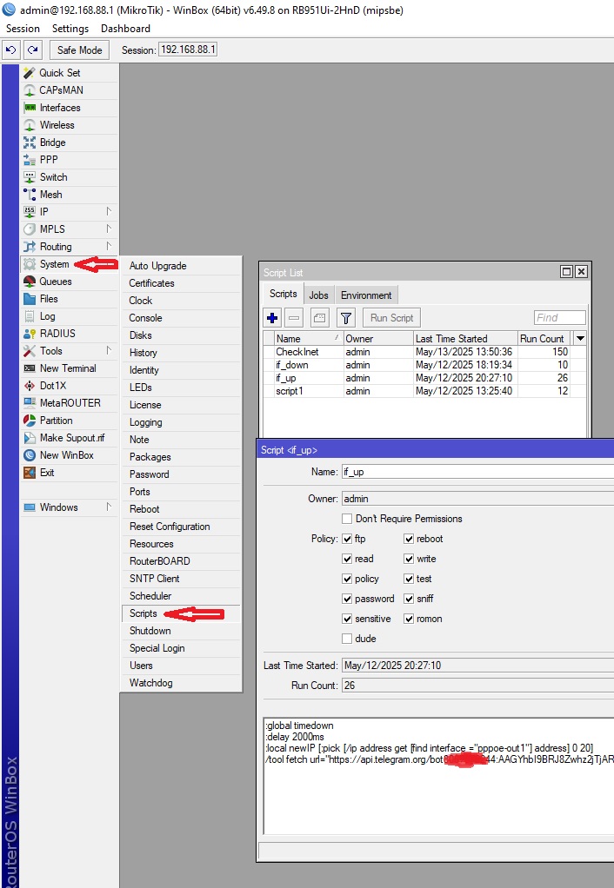Image resolution: width=614 pixels, height=888 pixels.
Task: Open Wireless from the sidebar
Action: click(57, 125)
